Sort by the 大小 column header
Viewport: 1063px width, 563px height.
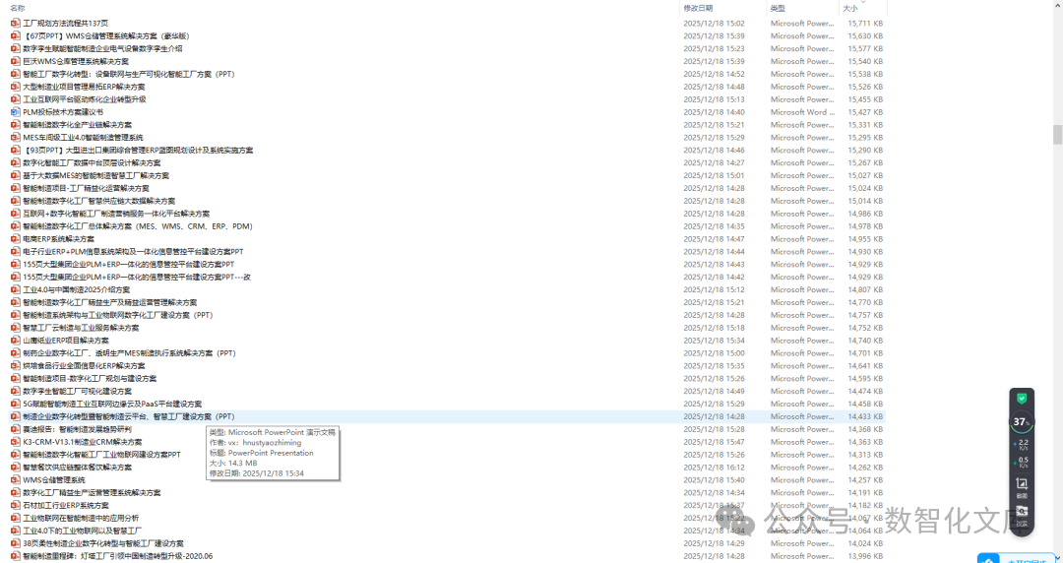pos(850,8)
